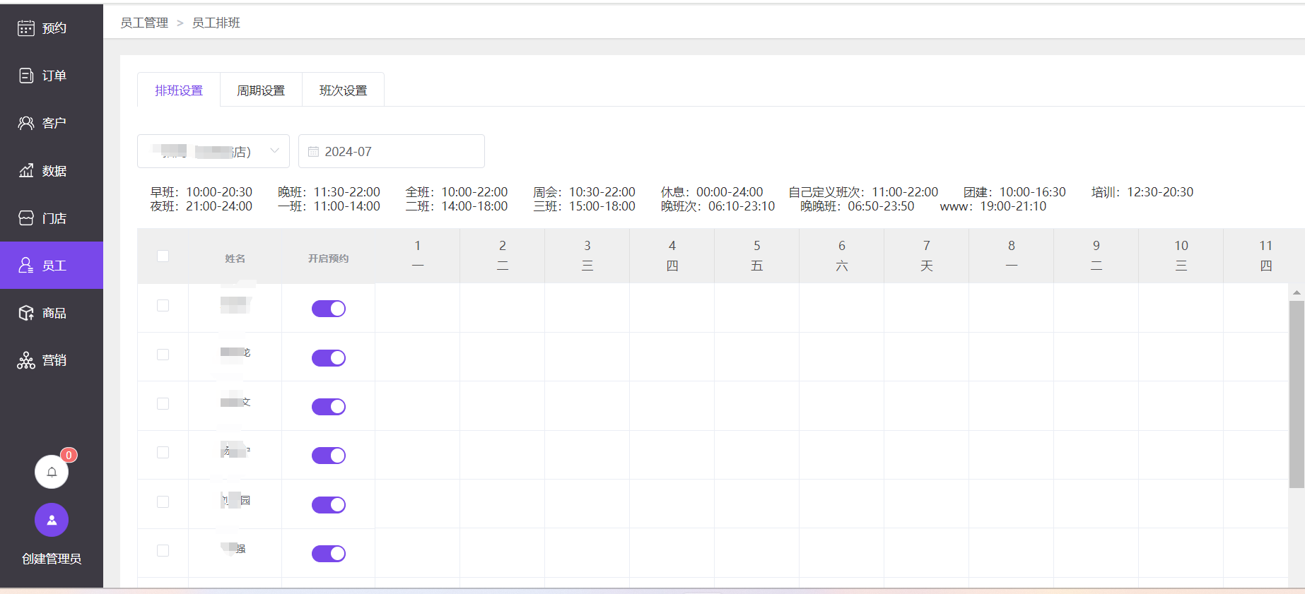Click the 商品 product box icon
The width and height of the screenshot is (1305, 594).
point(26,313)
